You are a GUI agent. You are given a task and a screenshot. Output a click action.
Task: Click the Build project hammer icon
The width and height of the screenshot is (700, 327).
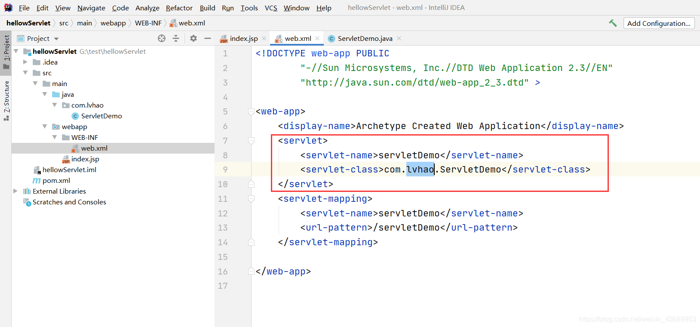[613, 23]
